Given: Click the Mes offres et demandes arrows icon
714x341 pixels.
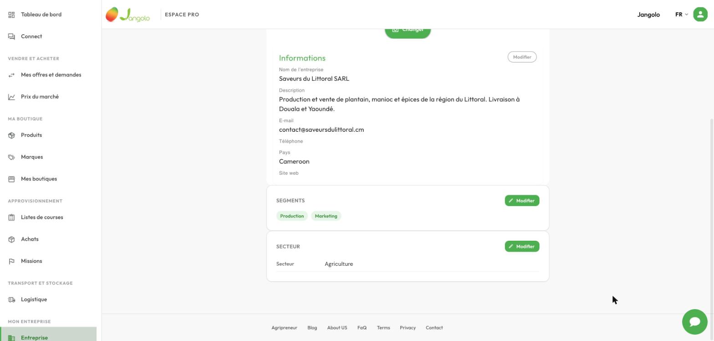Looking at the screenshot, I should click(x=11, y=75).
